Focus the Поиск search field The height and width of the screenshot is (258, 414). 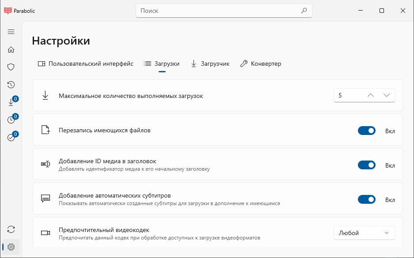224,11
